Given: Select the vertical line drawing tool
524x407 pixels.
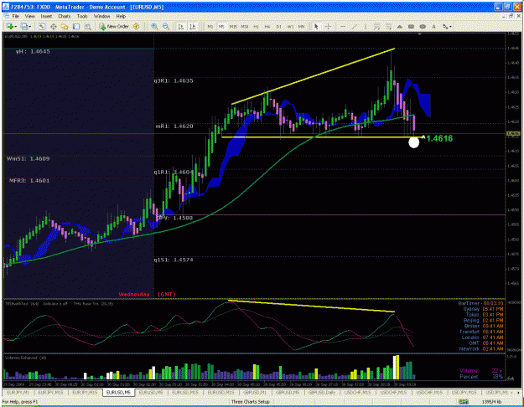Looking at the screenshot, I should (x=366, y=26).
